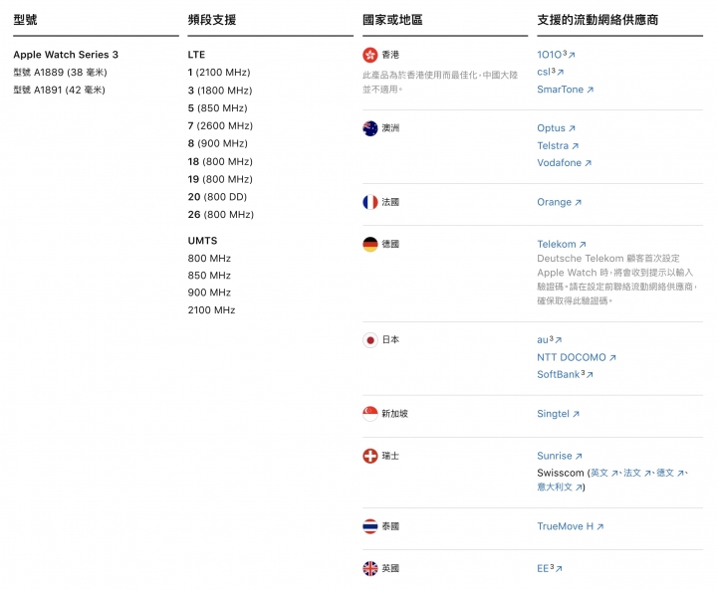This screenshot has height=590, width=718.
Task: Click the Switzerland flag icon
Action: coord(370,456)
